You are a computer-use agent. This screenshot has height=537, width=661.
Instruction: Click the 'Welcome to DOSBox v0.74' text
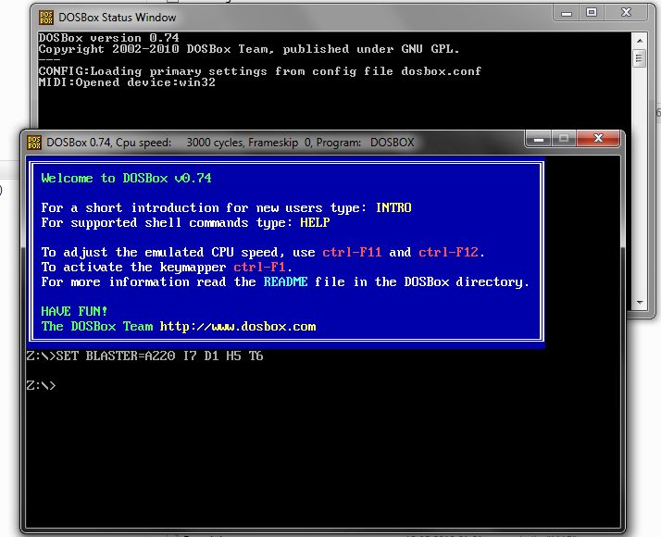click(126, 178)
